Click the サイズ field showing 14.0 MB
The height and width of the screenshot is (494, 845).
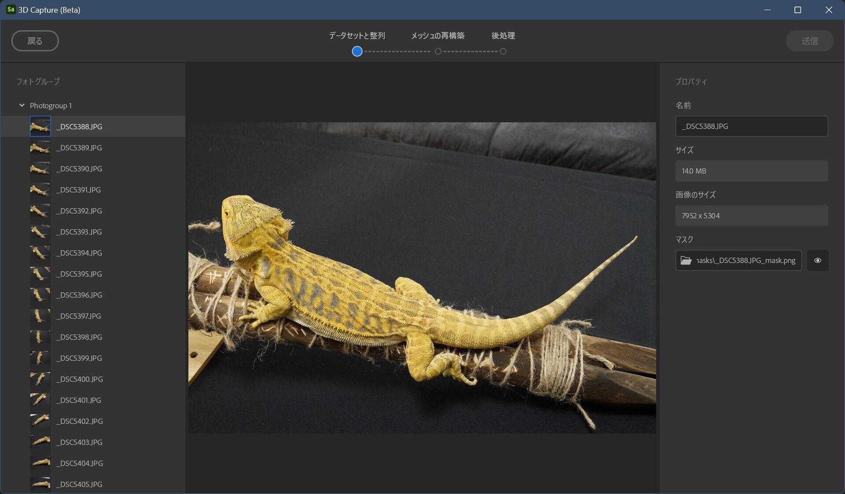751,171
